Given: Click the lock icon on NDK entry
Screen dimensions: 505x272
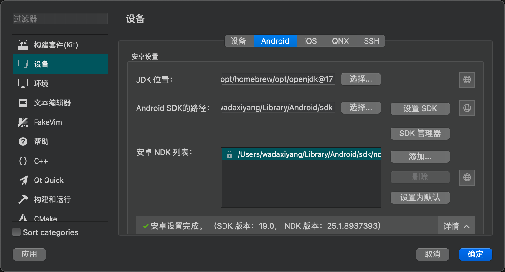Looking at the screenshot, I should click(x=229, y=154).
